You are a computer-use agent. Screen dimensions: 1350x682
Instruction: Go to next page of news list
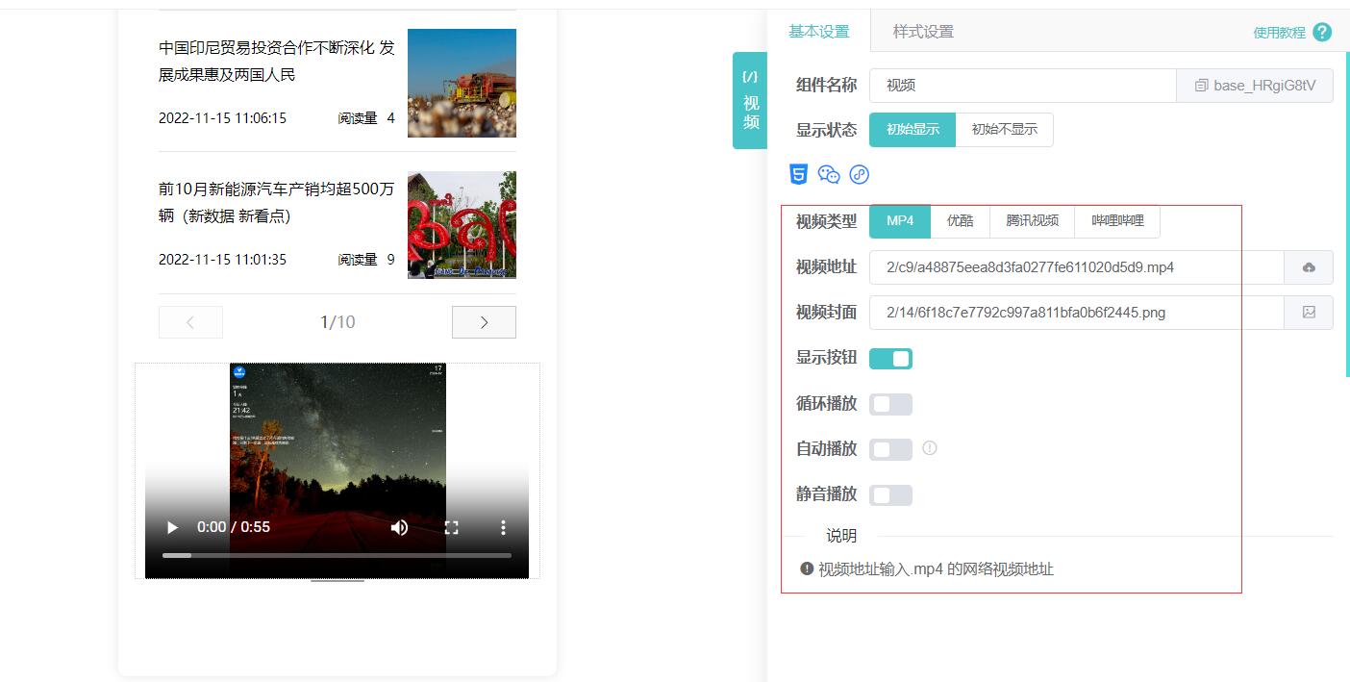coord(484,322)
